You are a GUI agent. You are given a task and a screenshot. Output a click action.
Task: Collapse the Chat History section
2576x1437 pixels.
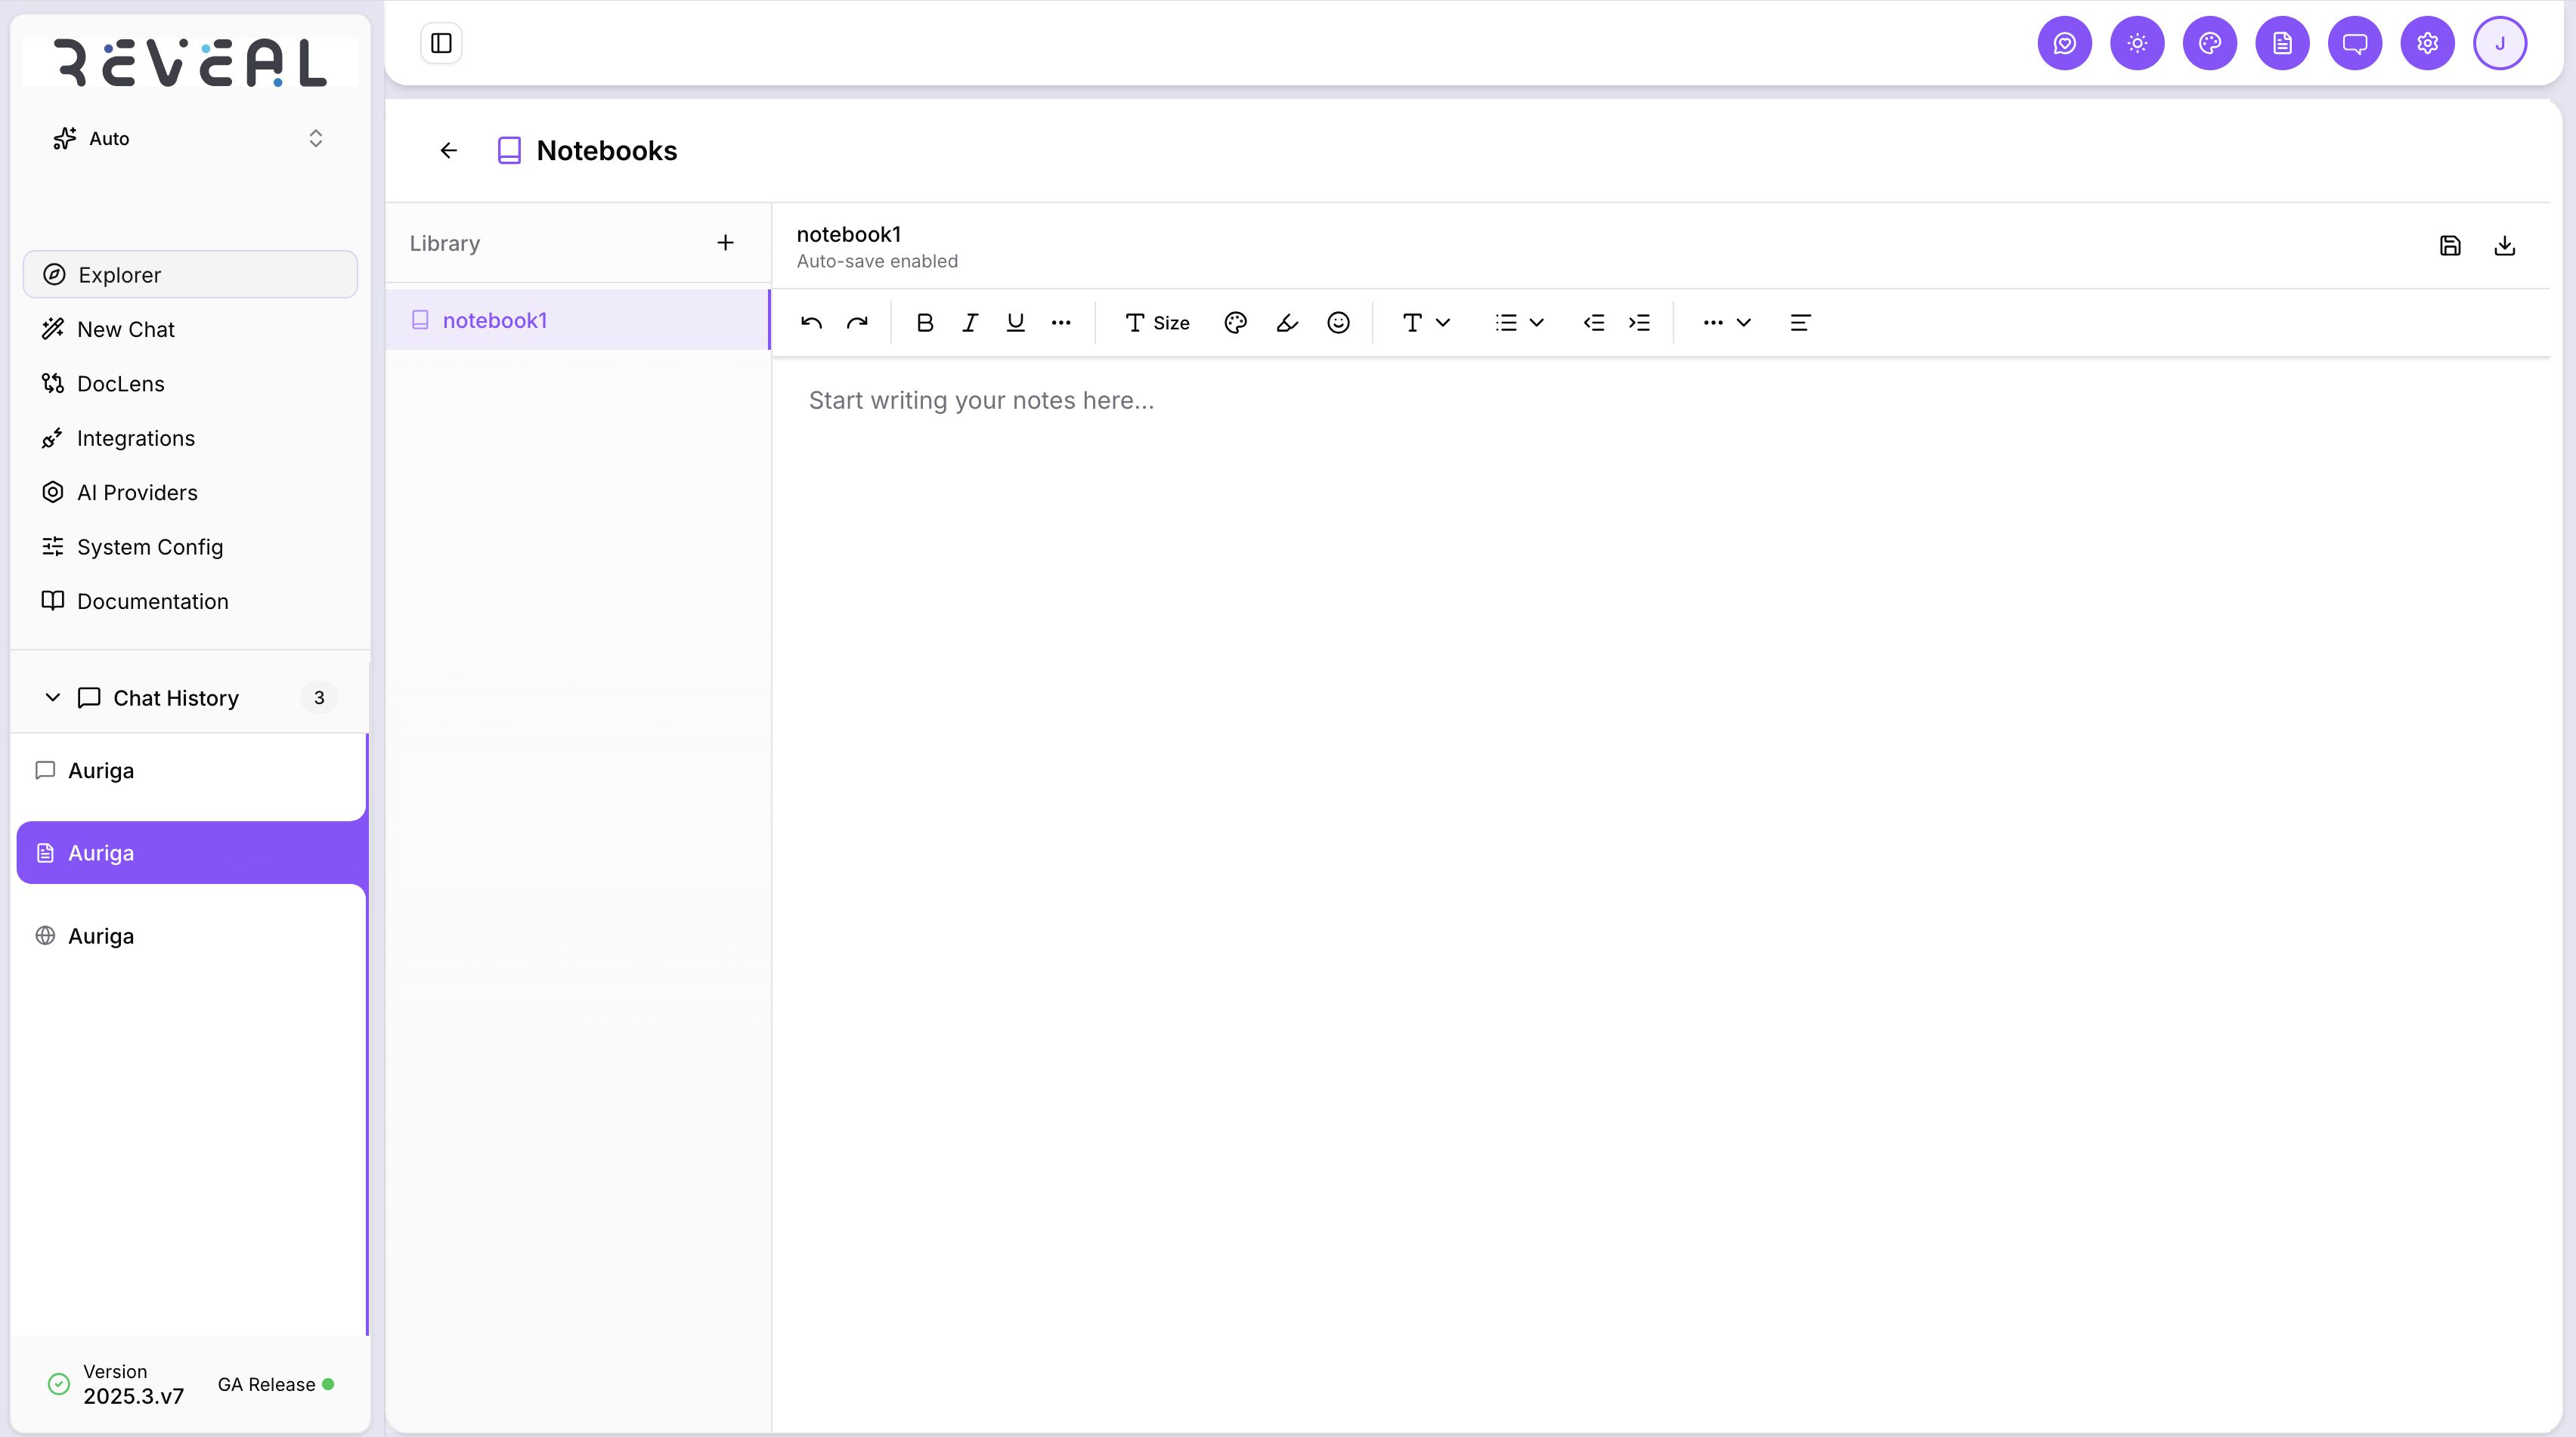pos(53,697)
